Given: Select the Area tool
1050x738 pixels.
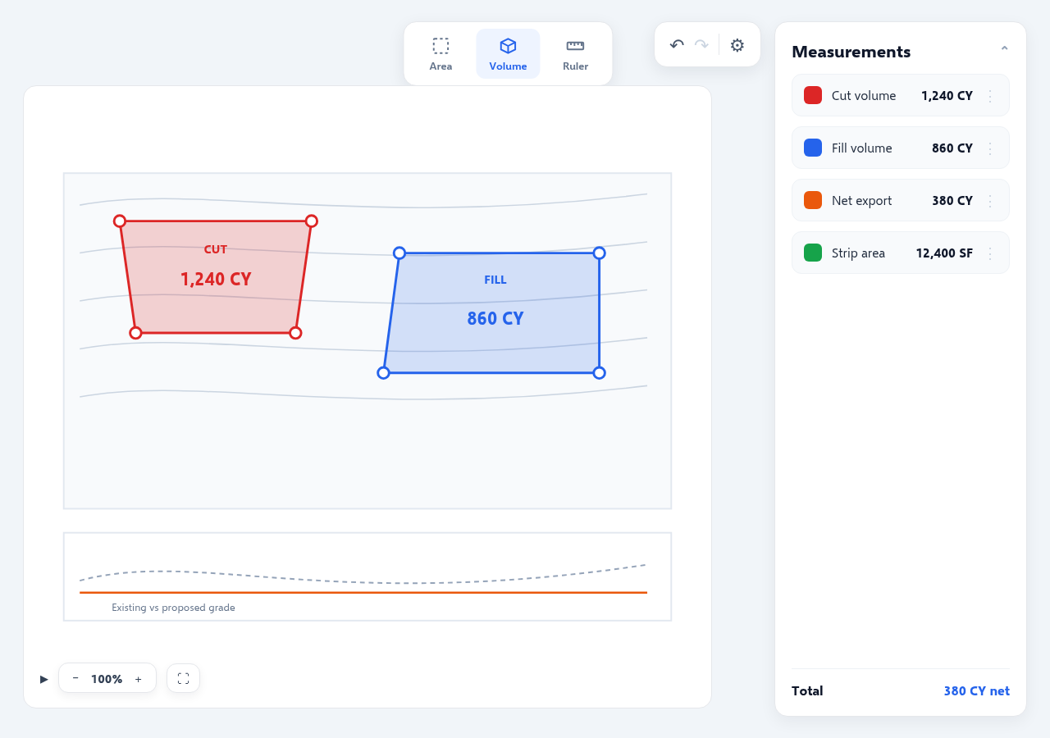Looking at the screenshot, I should [441, 54].
